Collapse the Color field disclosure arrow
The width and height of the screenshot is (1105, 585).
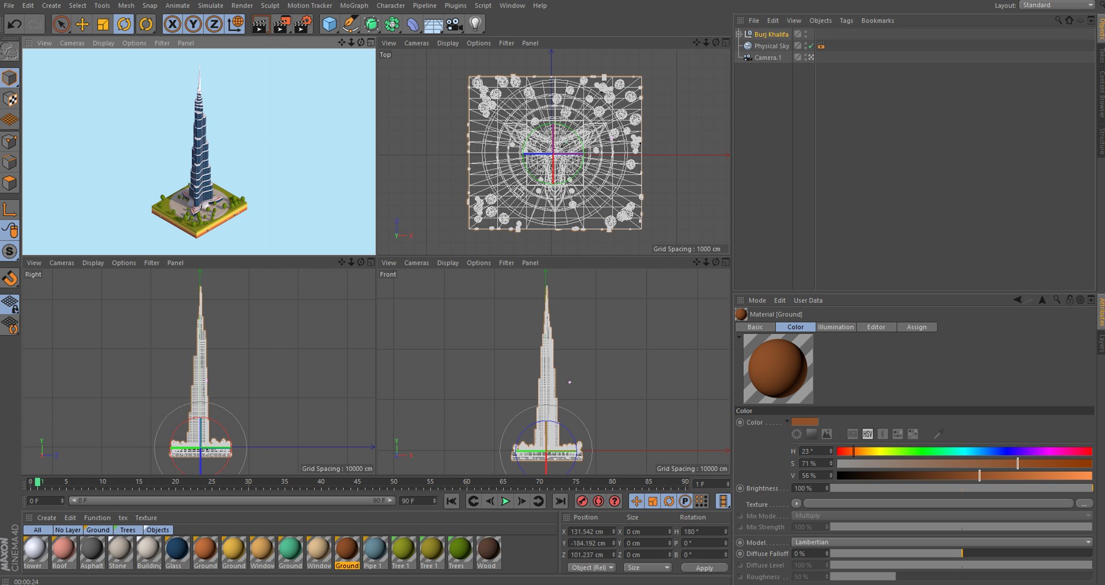point(787,421)
